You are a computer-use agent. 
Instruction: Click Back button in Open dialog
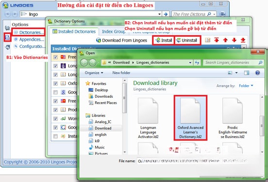click(84, 62)
